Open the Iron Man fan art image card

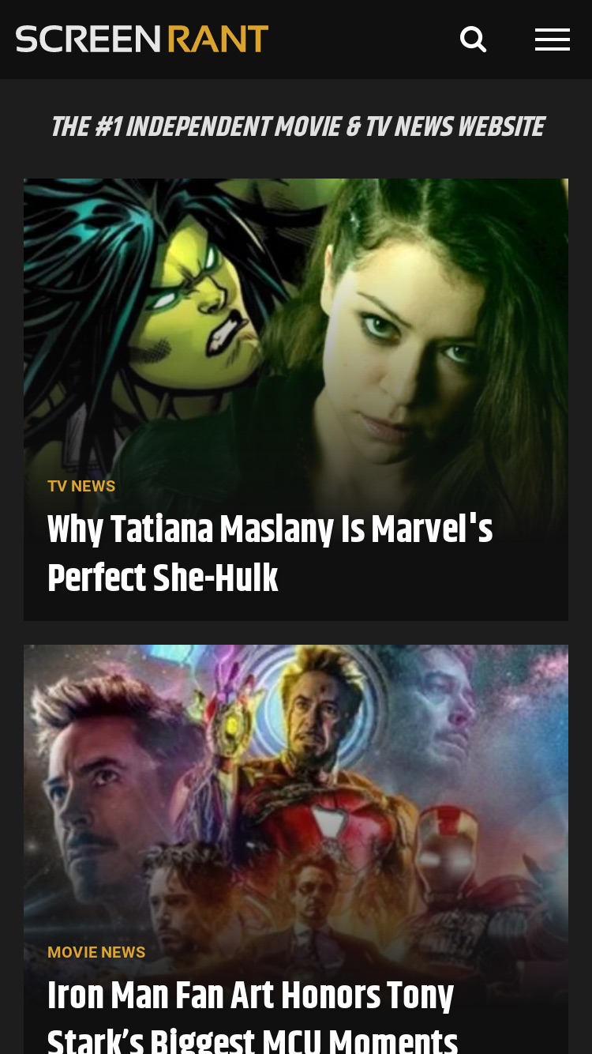[x=296, y=849]
